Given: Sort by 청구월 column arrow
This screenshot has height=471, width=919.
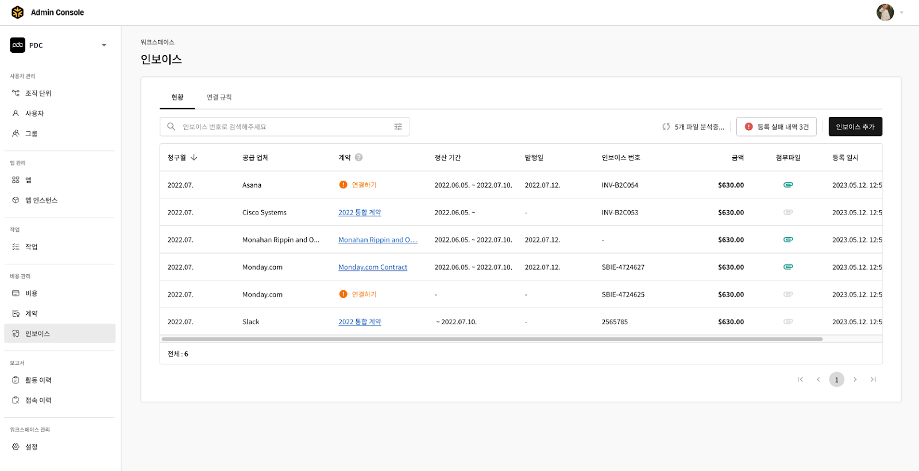Looking at the screenshot, I should (x=194, y=157).
